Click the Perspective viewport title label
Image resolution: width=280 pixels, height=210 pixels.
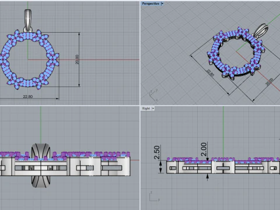click(150, 3)
